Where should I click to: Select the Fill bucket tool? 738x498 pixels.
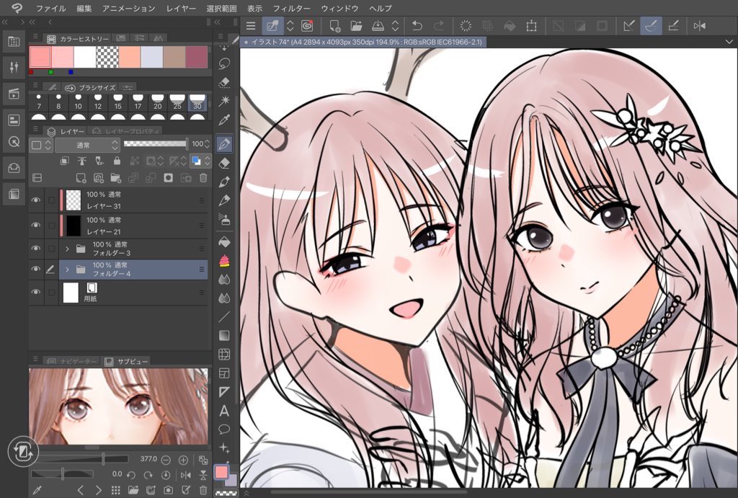225,241
